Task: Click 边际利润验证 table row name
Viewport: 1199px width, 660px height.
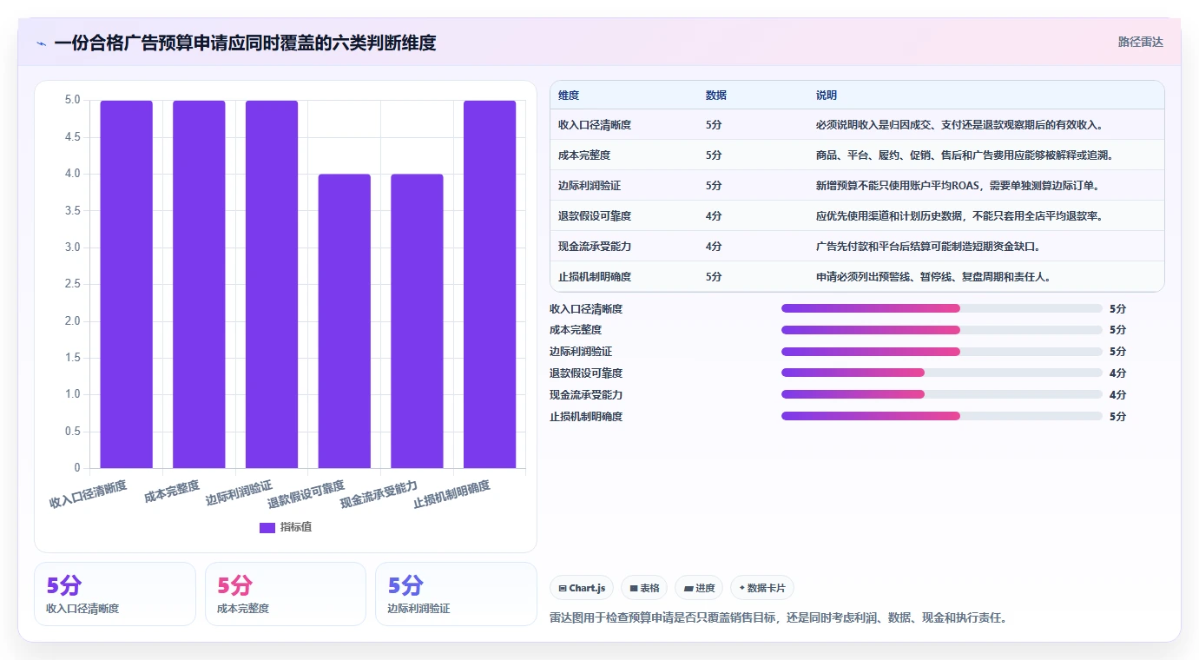Action: [x=590, y=186]
